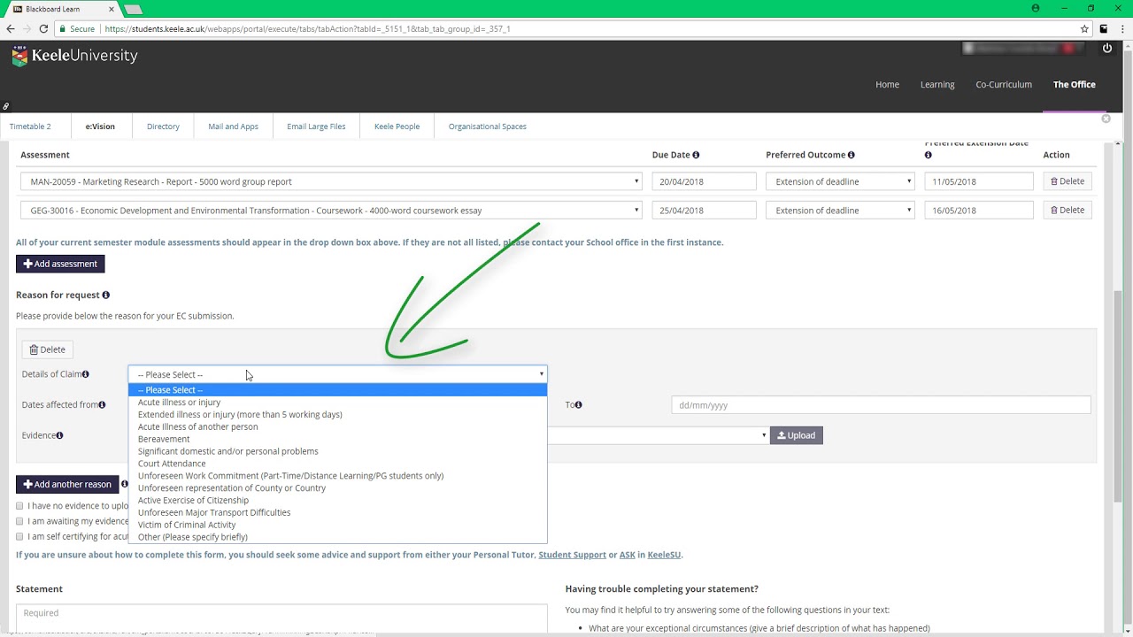Click the 'To' date input field
This screenshot has height=637, width=1133.
pos(881,405)
